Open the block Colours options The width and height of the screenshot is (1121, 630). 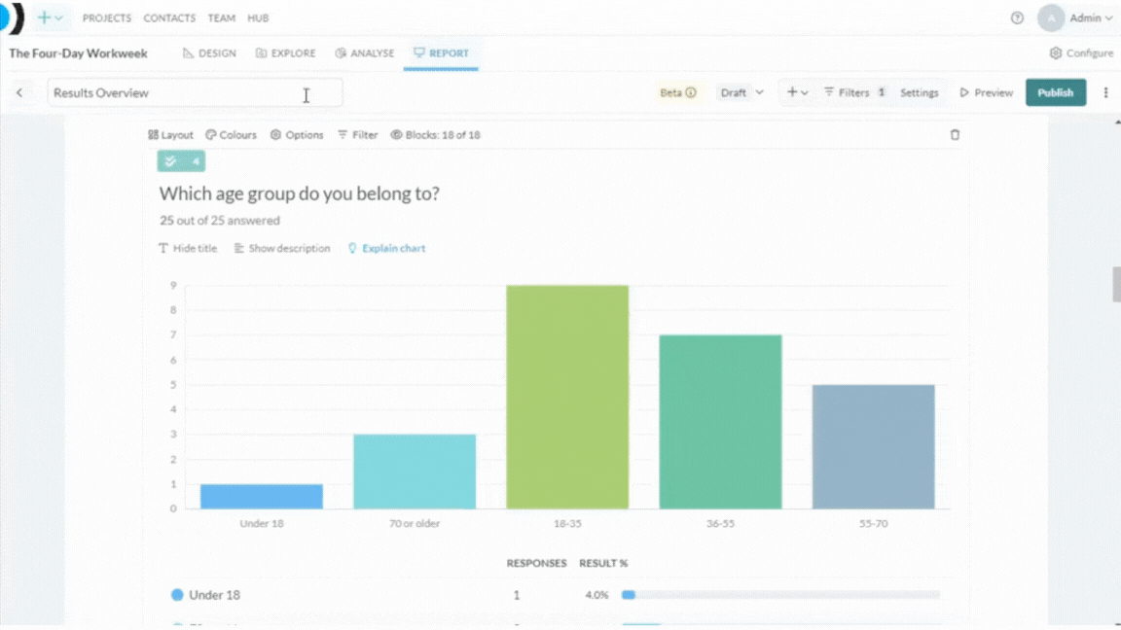coord(231,135)
